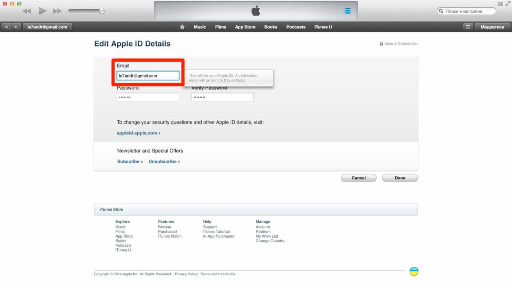Open My Wish List under Manage
The image size is (512, 282).
(x=267, y=236)
